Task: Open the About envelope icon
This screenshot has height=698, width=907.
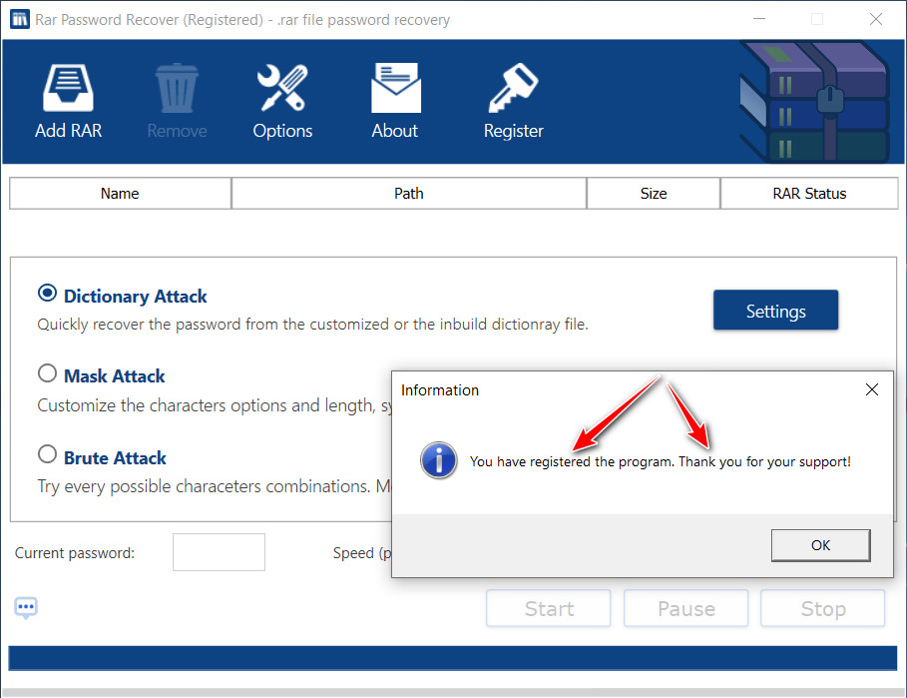Action: pyautogui.click(x=396, y=88)
